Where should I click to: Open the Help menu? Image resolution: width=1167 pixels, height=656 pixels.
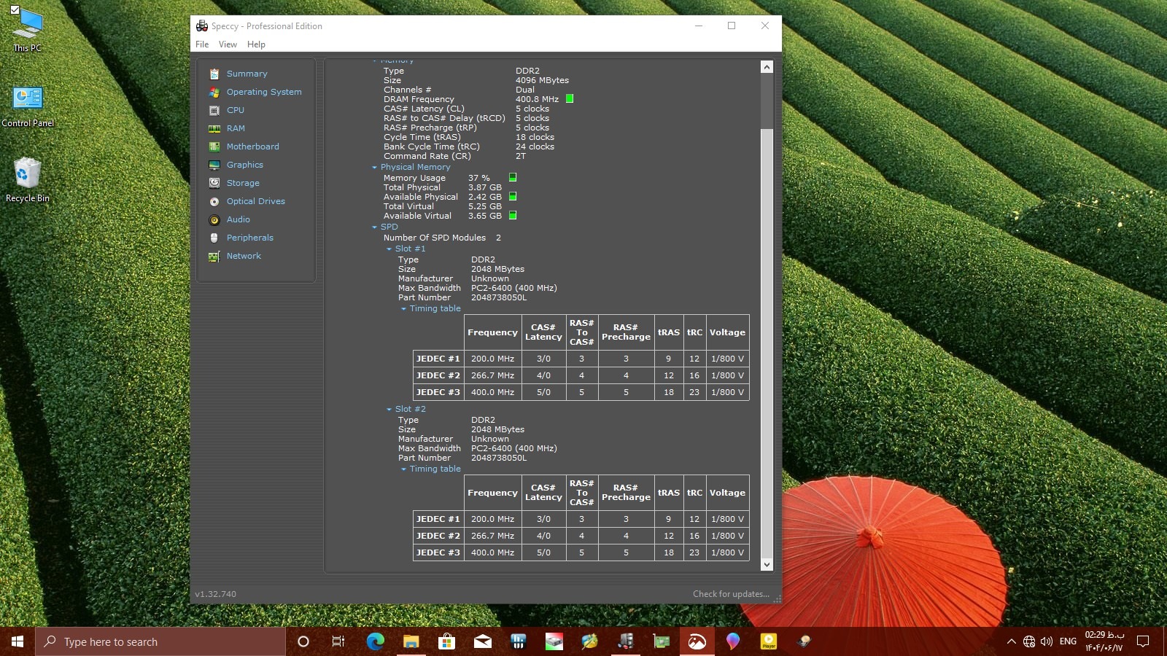point(256,44)
